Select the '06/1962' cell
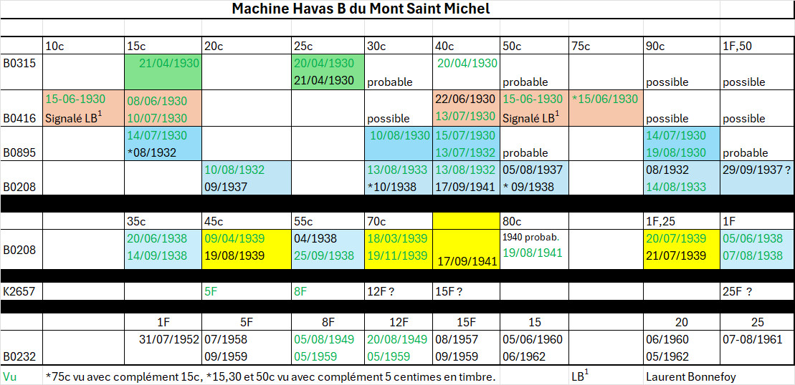 coord(524,356)
